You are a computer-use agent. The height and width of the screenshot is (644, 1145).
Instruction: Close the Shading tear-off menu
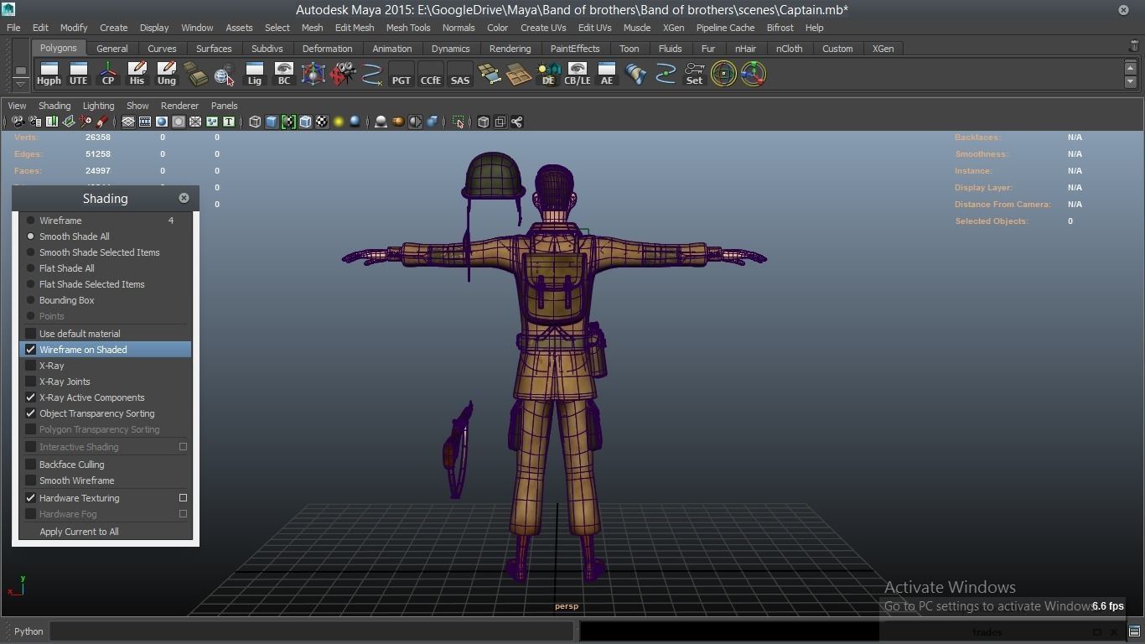click(184, 198)
